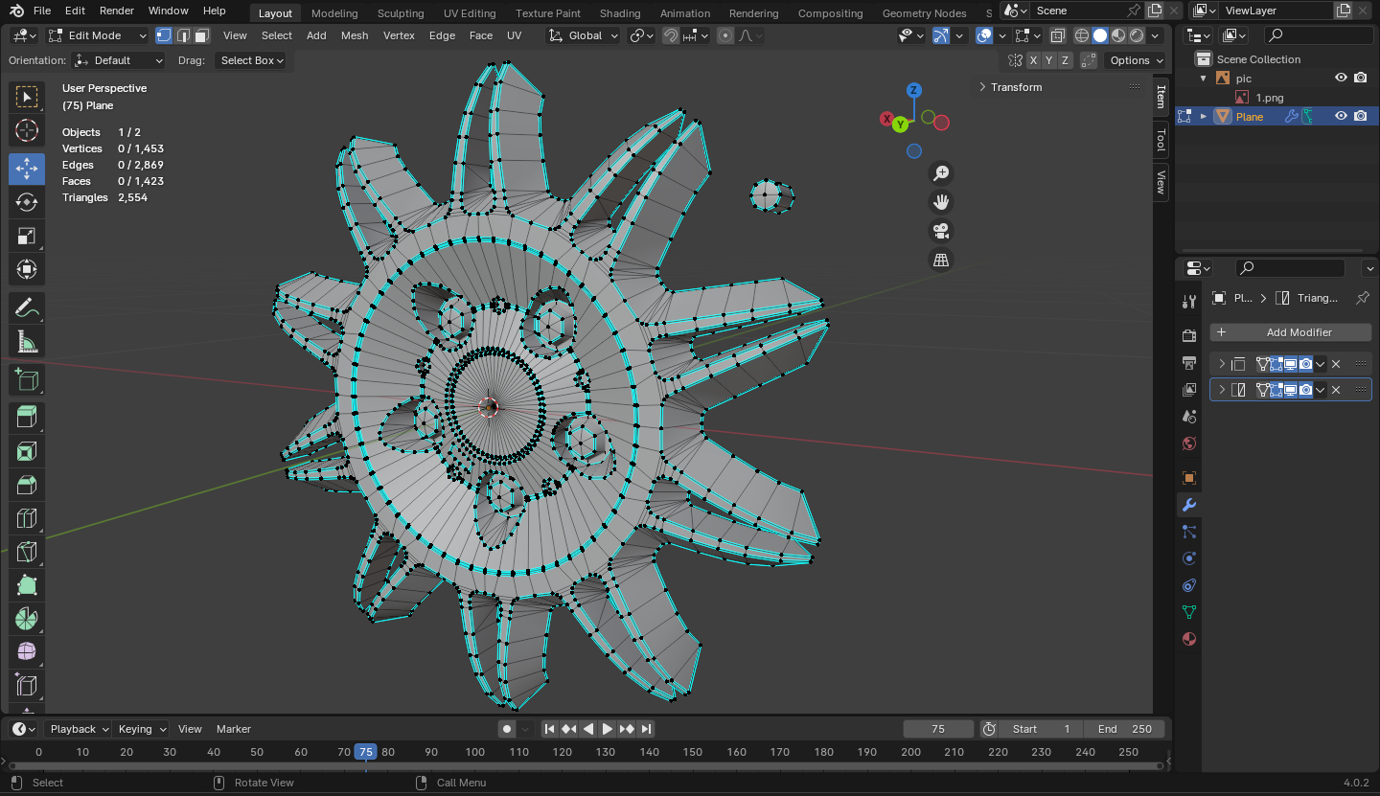Switch to the Sculpting workspace tab
The image size is (1380, 796).
point(401,13)
